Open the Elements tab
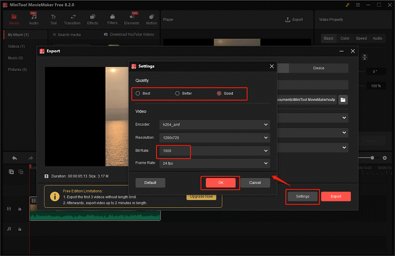The image size is (395, 256). (x=132, y=19)
